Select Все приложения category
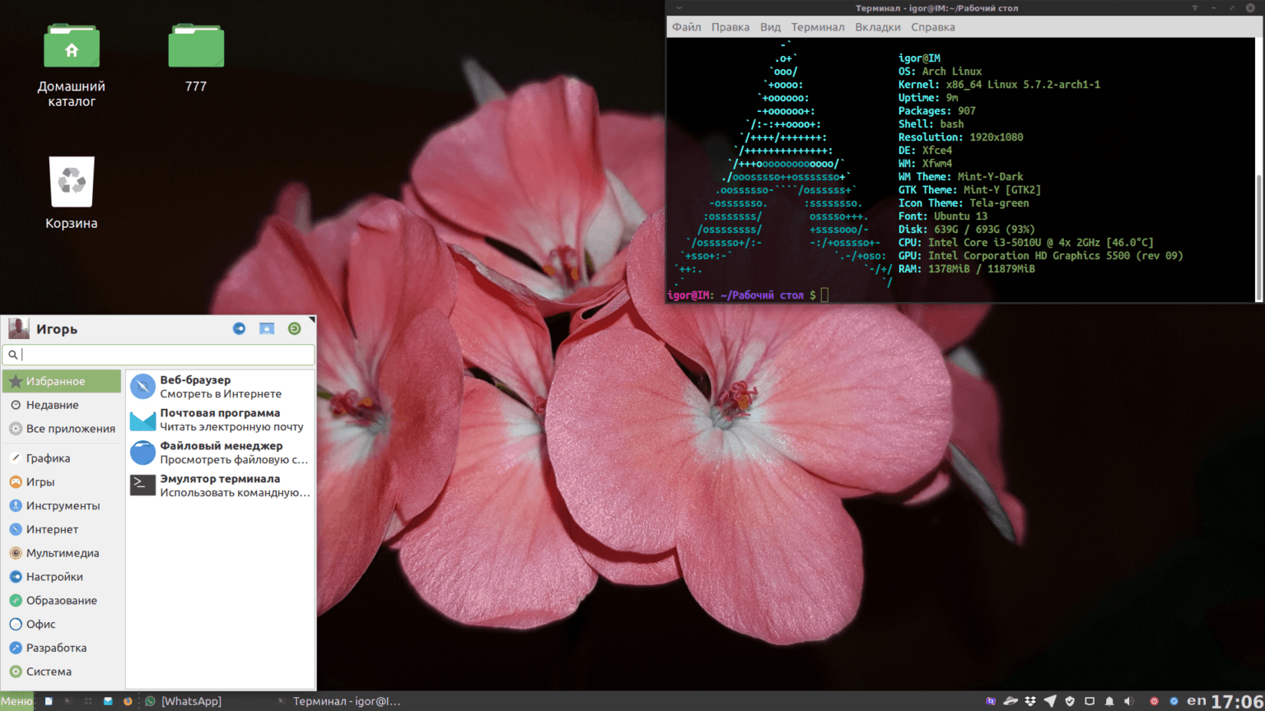 pyautogui.click(x=62, y=429)
